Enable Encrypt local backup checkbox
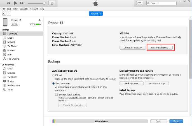 tap(57, 95)
